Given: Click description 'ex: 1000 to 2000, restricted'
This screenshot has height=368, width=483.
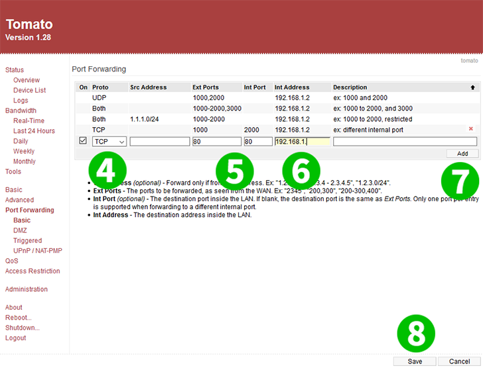Looking at the screenshot, I should coord(373,119).
